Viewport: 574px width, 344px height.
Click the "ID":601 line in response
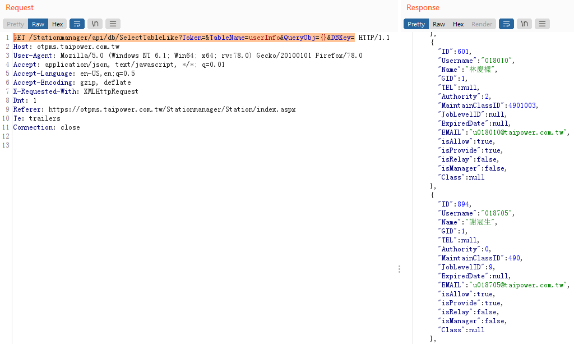click(x=455, y=52)
